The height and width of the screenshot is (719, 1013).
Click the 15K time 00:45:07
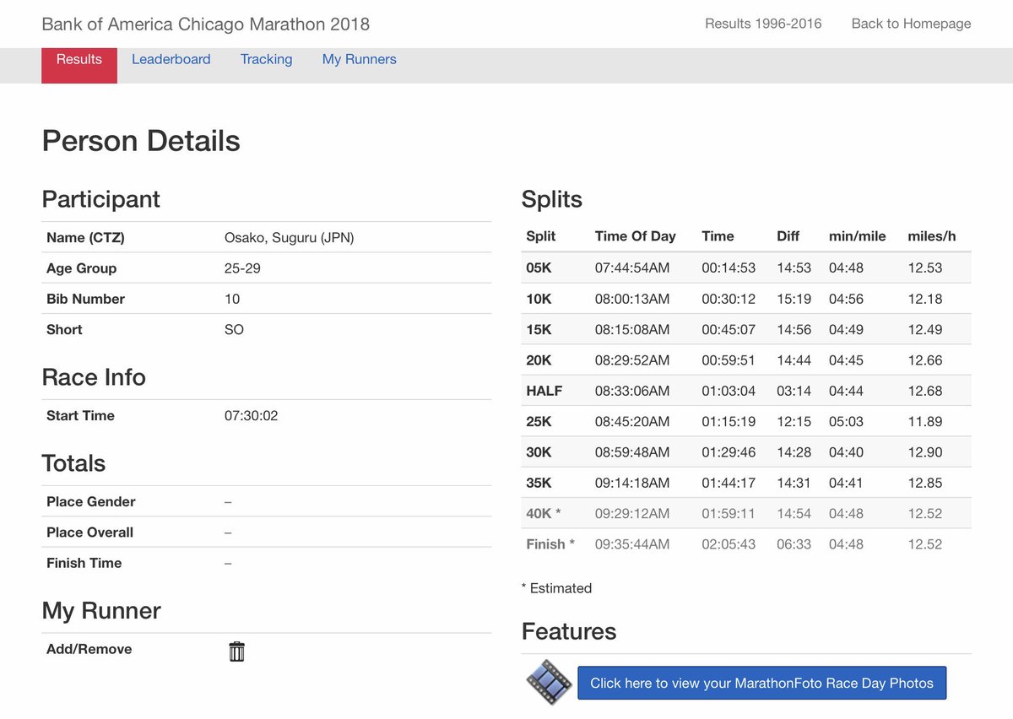click(x=729, y=330)
